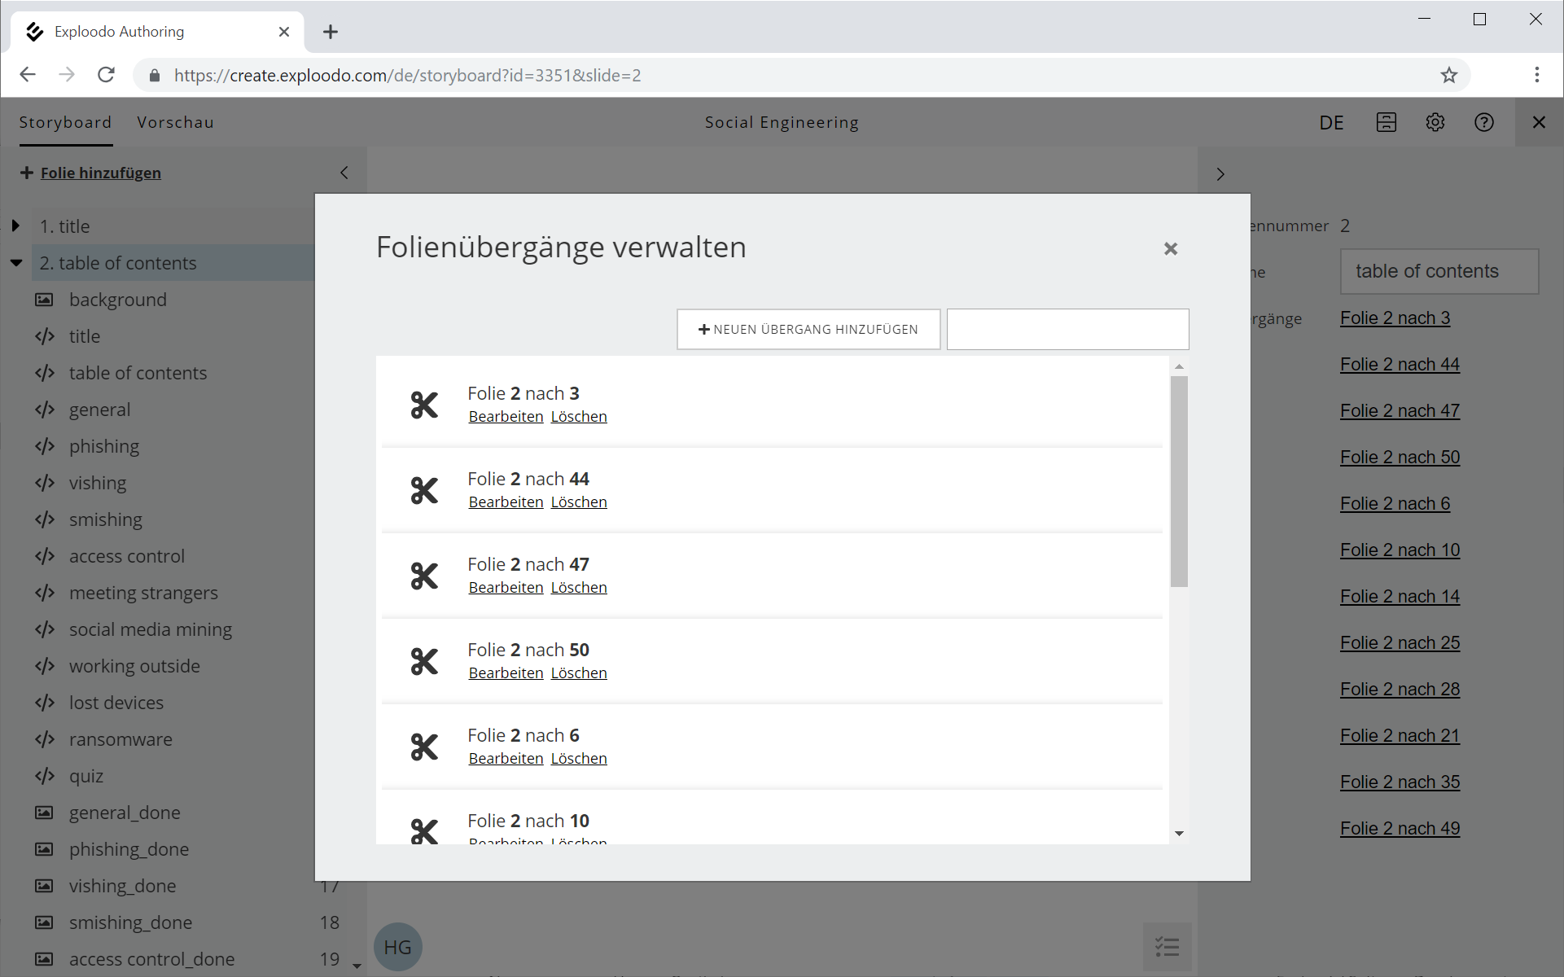Viewport: 1564px width, 977px height.
Task: Click the checklist icon at bottom right
Action: (x=1167, y=946)
